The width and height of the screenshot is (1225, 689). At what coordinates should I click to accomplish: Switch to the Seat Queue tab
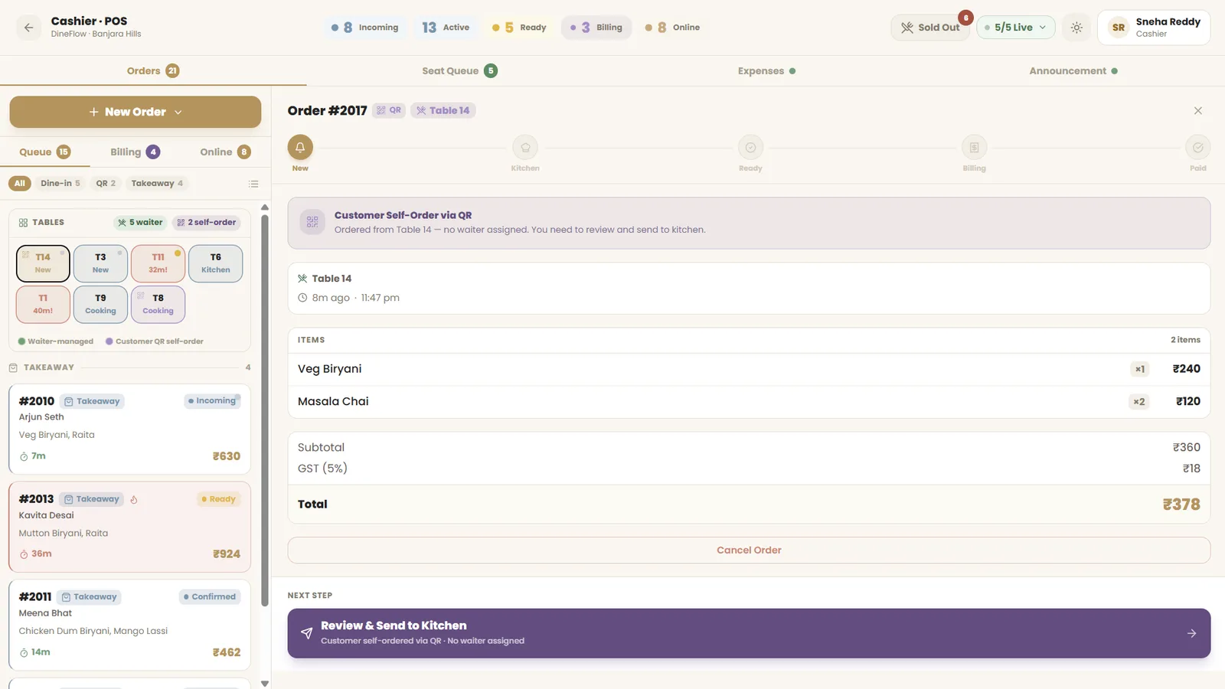tap(459, 70)
